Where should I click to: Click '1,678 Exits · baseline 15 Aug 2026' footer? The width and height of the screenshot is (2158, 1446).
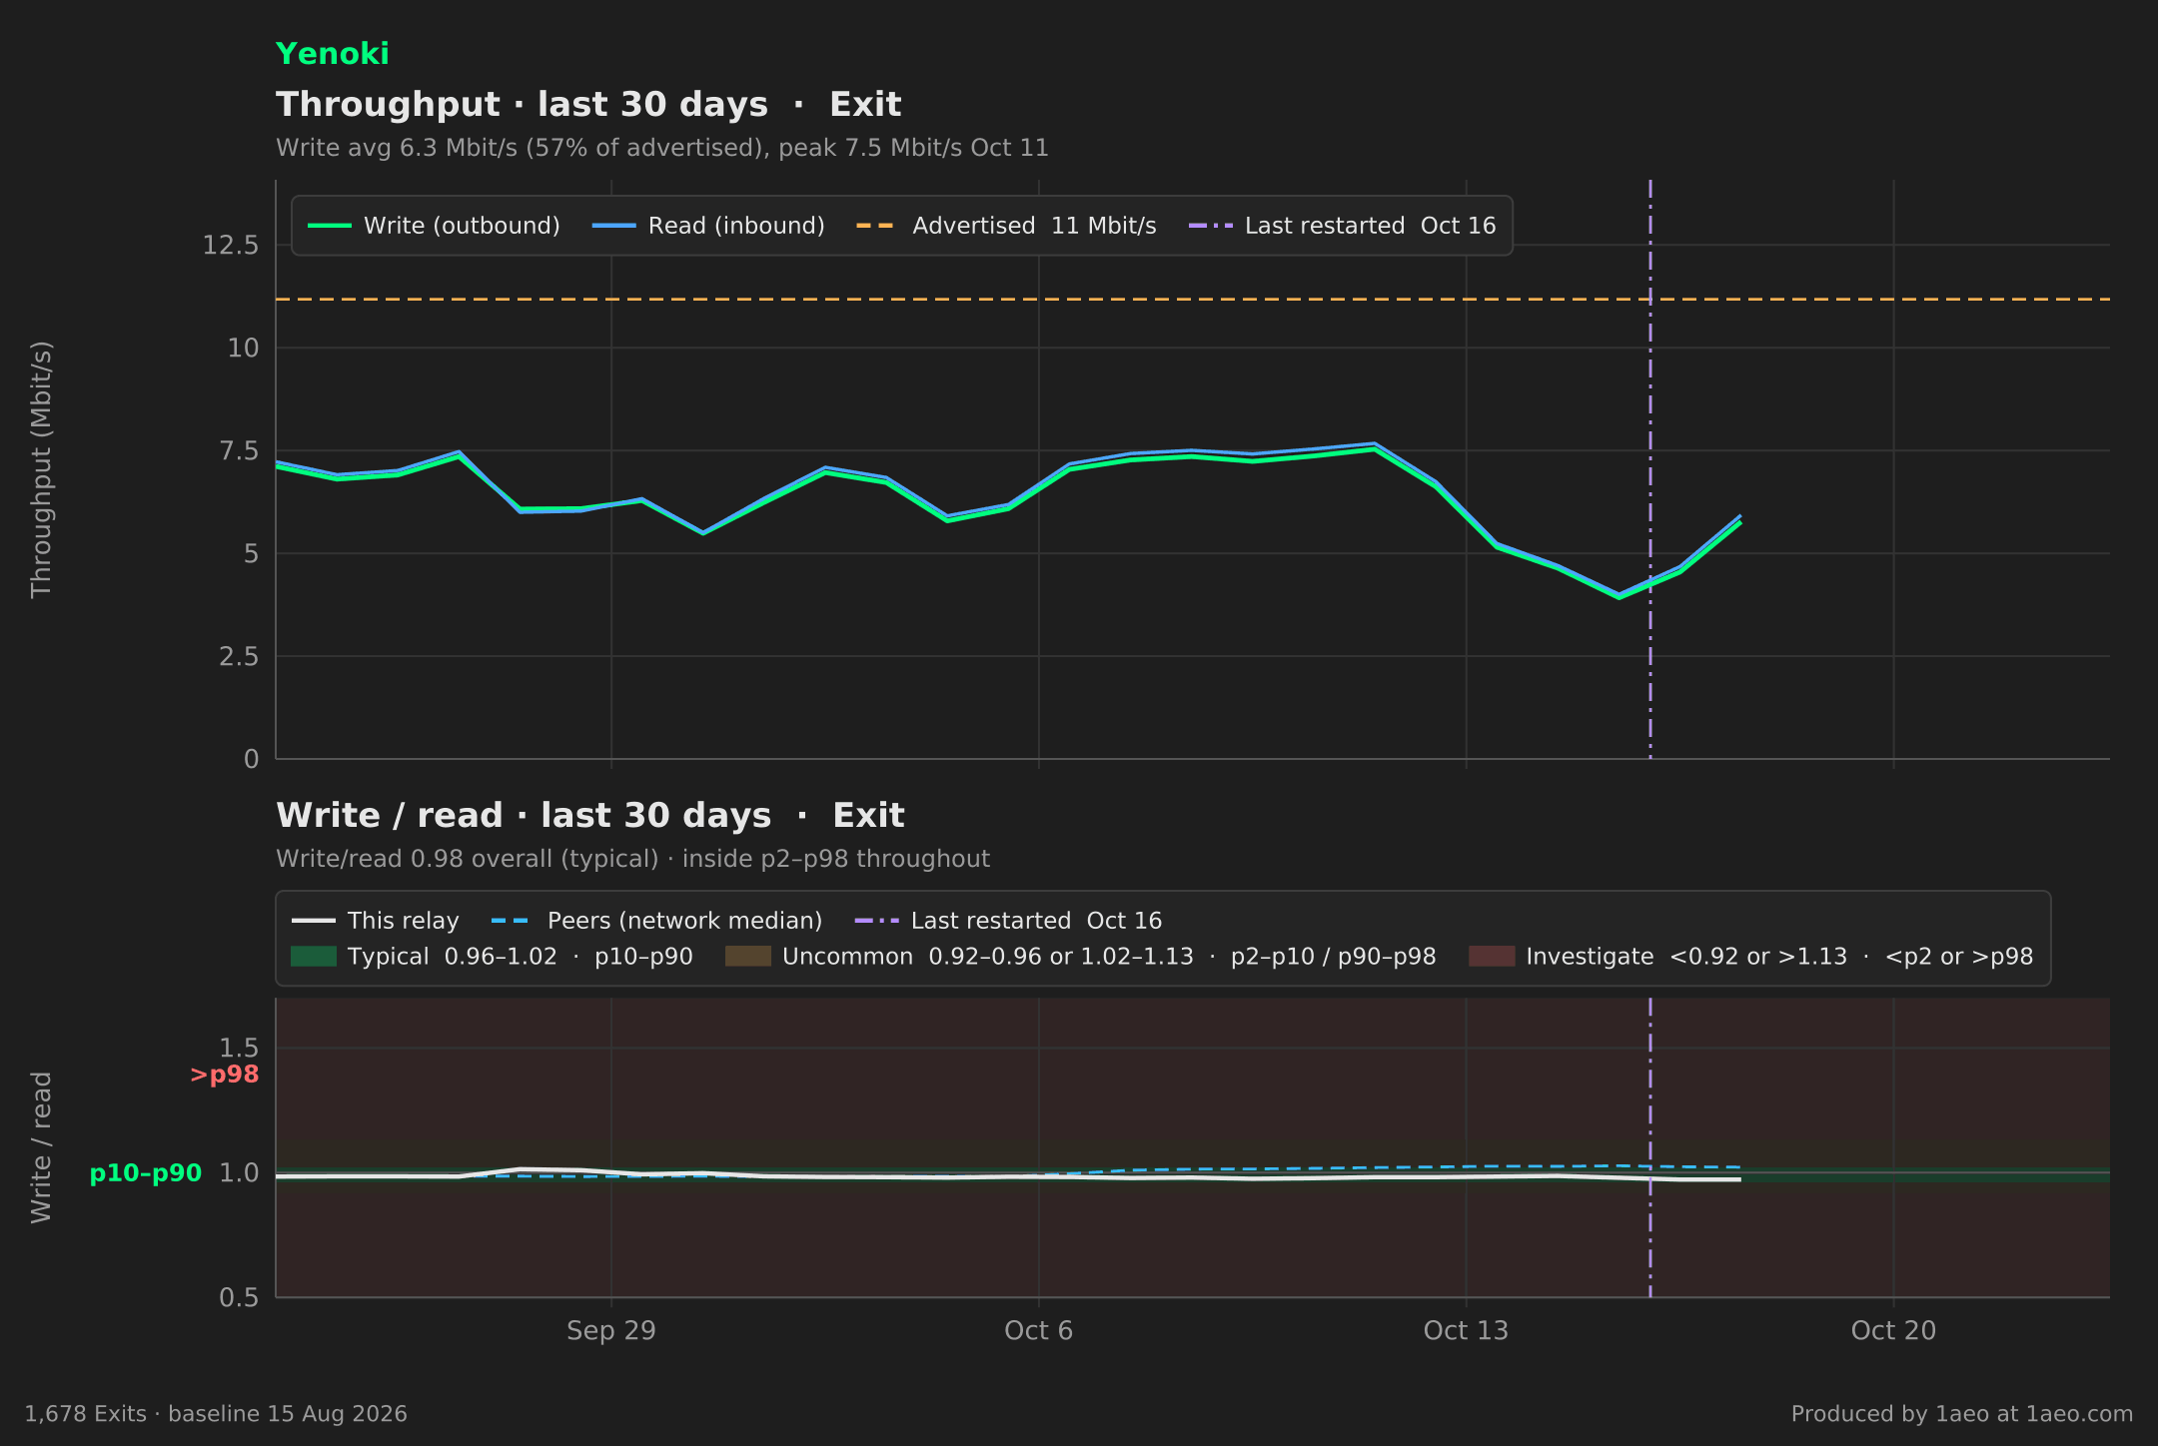216,1414
